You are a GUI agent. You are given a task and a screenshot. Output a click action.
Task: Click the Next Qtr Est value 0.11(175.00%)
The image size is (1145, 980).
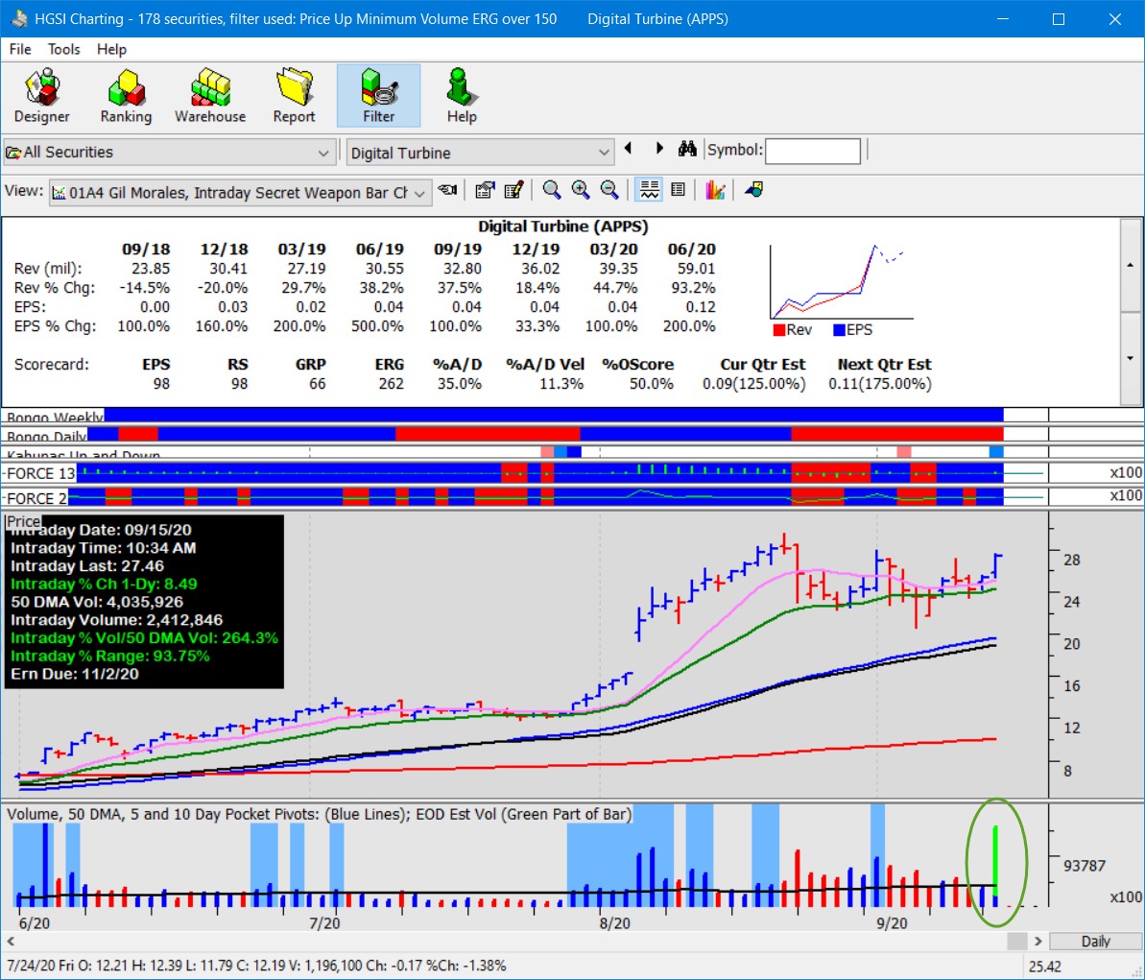pyautogui.click(x=879, y=384)
